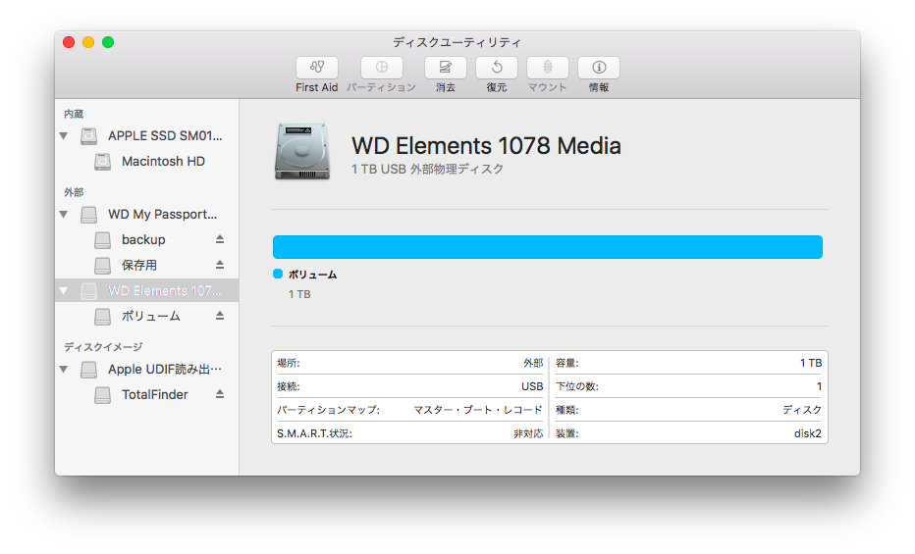
Task: Click the 1 TB size under legend
Action: tap(299, 294)
